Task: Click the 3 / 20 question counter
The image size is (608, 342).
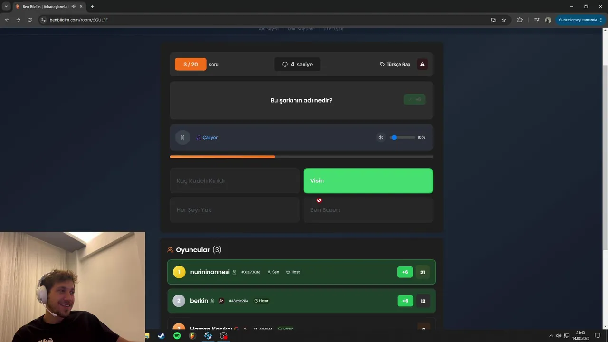Action: [x=190, y=64]
